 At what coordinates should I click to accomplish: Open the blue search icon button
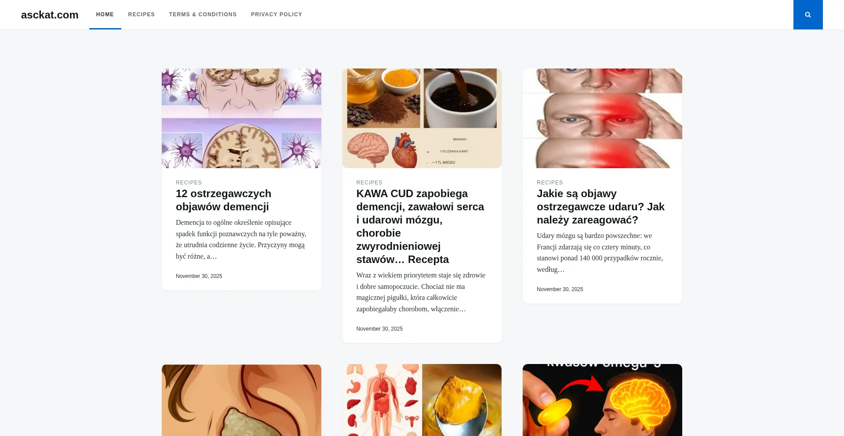(x=808, y=14)
